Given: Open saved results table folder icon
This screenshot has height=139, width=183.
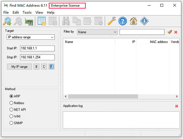Looking at the screenshot, I should tap(42, 21).
